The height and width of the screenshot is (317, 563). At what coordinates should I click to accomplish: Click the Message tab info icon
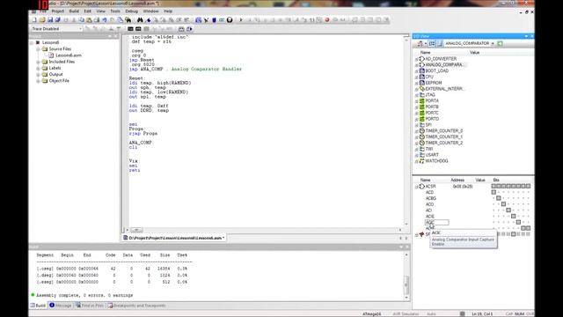pos(52,306)
